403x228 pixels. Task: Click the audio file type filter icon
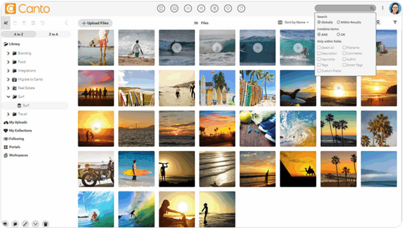coord(201,8)
